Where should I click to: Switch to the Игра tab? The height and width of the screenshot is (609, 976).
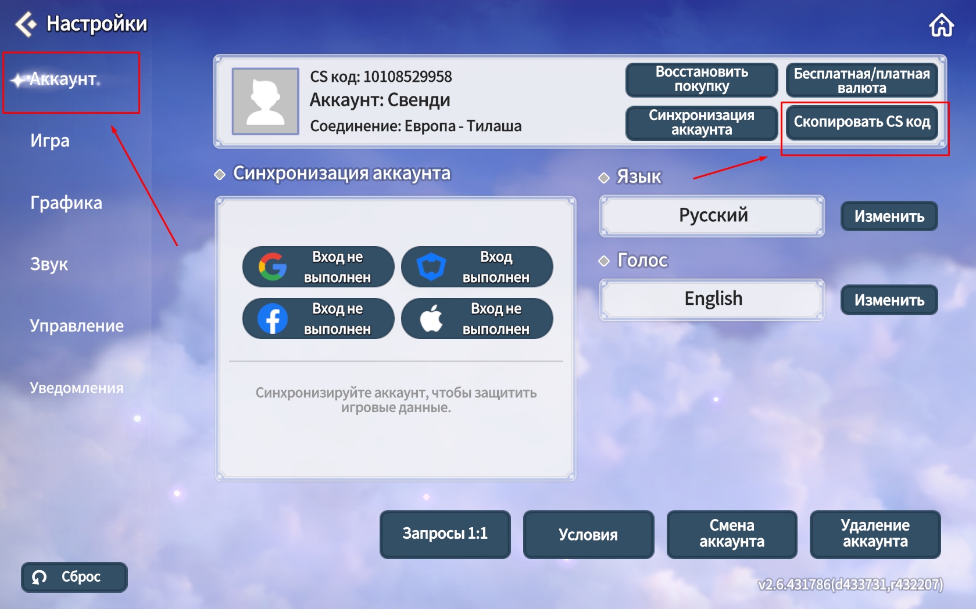[50, 140]
